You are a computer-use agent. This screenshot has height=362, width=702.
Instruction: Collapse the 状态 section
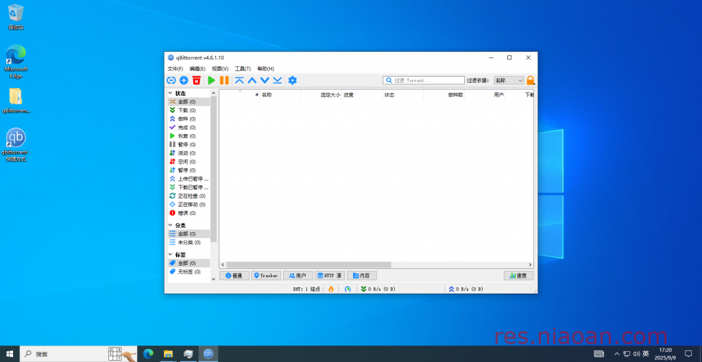(170, 93)
